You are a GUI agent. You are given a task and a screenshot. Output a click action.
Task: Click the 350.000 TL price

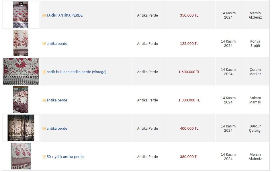point(189,15)
